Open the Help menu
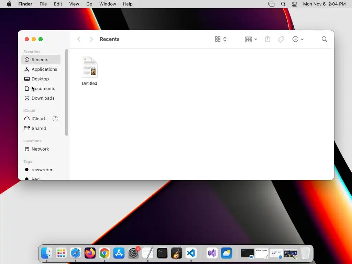352x264 pixels. click(x=128, y=4)
